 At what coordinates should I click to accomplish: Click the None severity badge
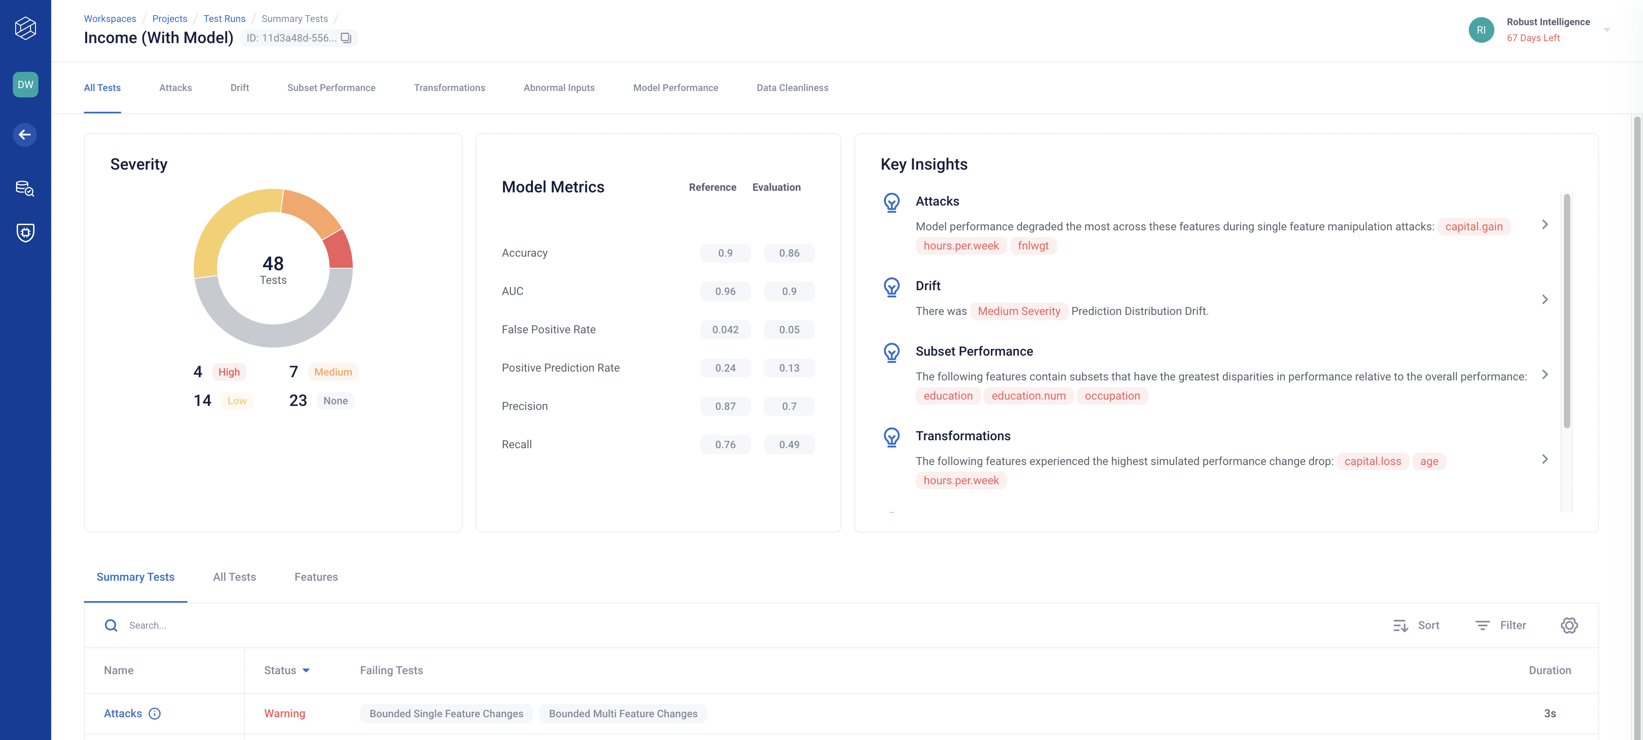pyautogui.click(x=336, y=401)
